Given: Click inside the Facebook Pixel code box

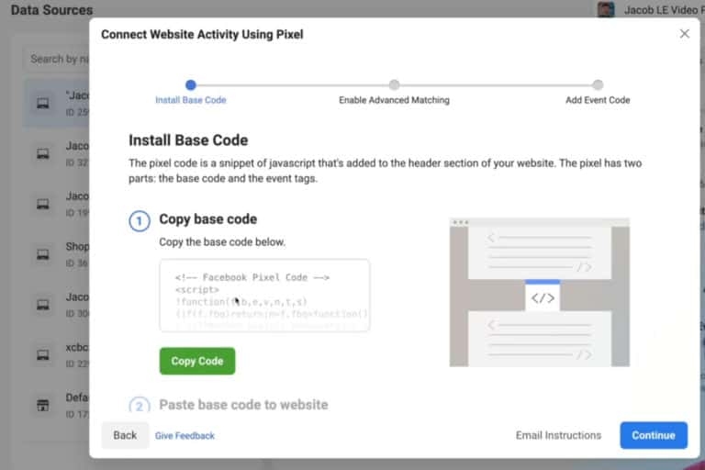Looking at the screenshot, I should 264,296.
